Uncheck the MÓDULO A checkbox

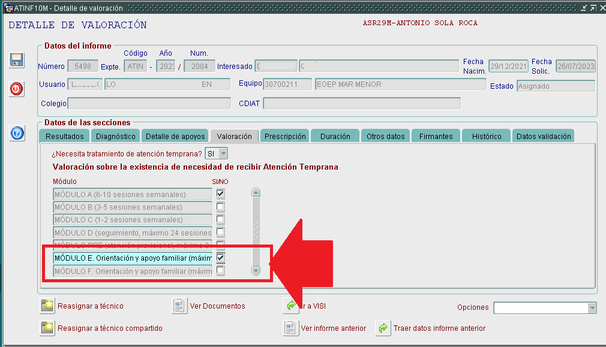click(220, 194)
